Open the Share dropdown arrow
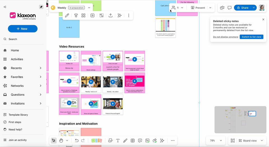 [254, 8]
